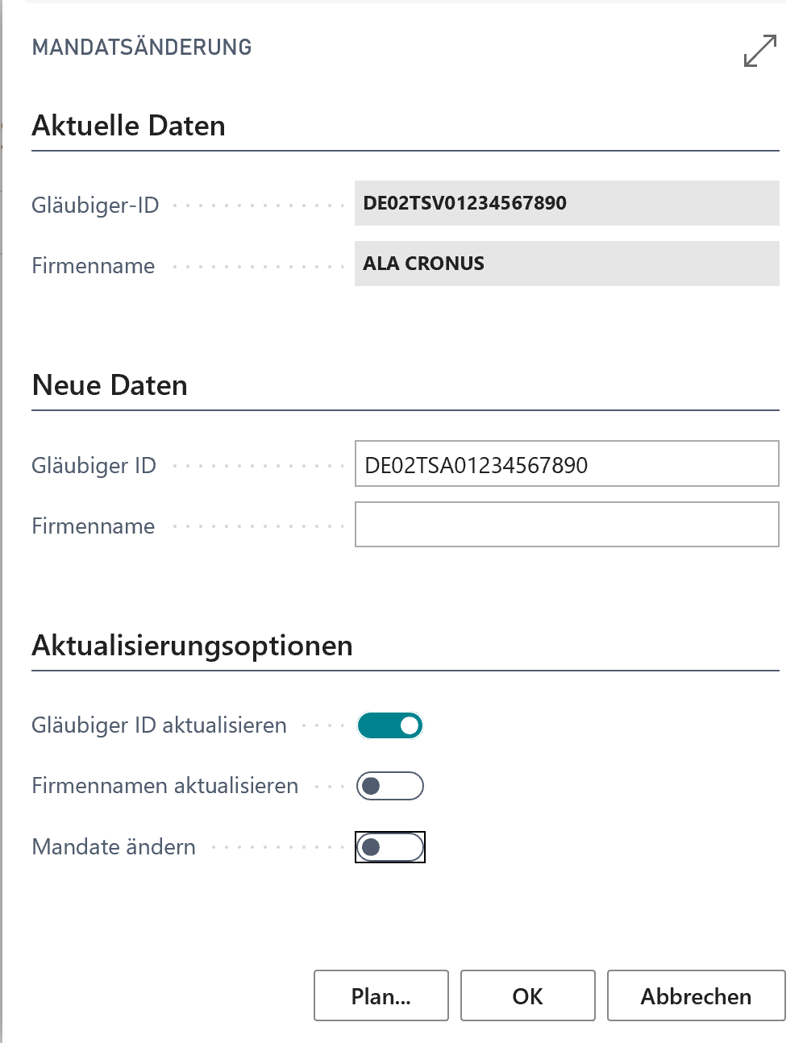Click the ALA CRONUS company name field
The image size is (807, 1043).
[566, 264]
